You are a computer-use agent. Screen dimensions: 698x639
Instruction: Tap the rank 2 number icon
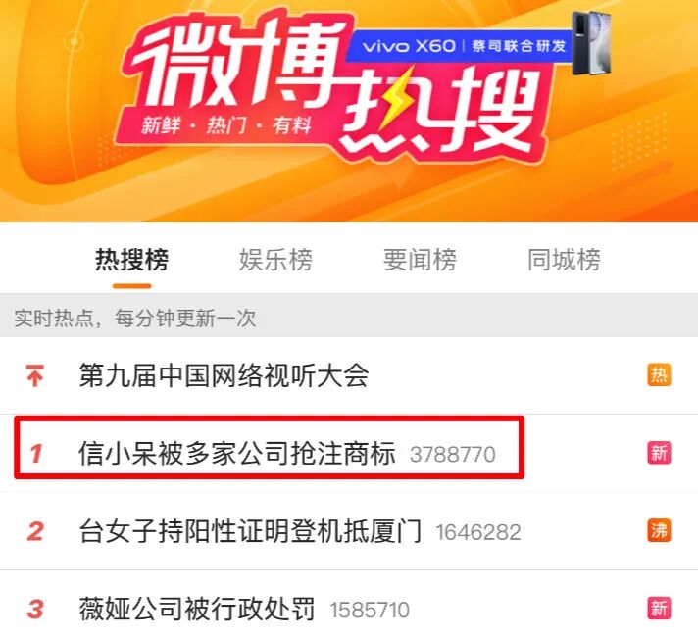point(35,531)
